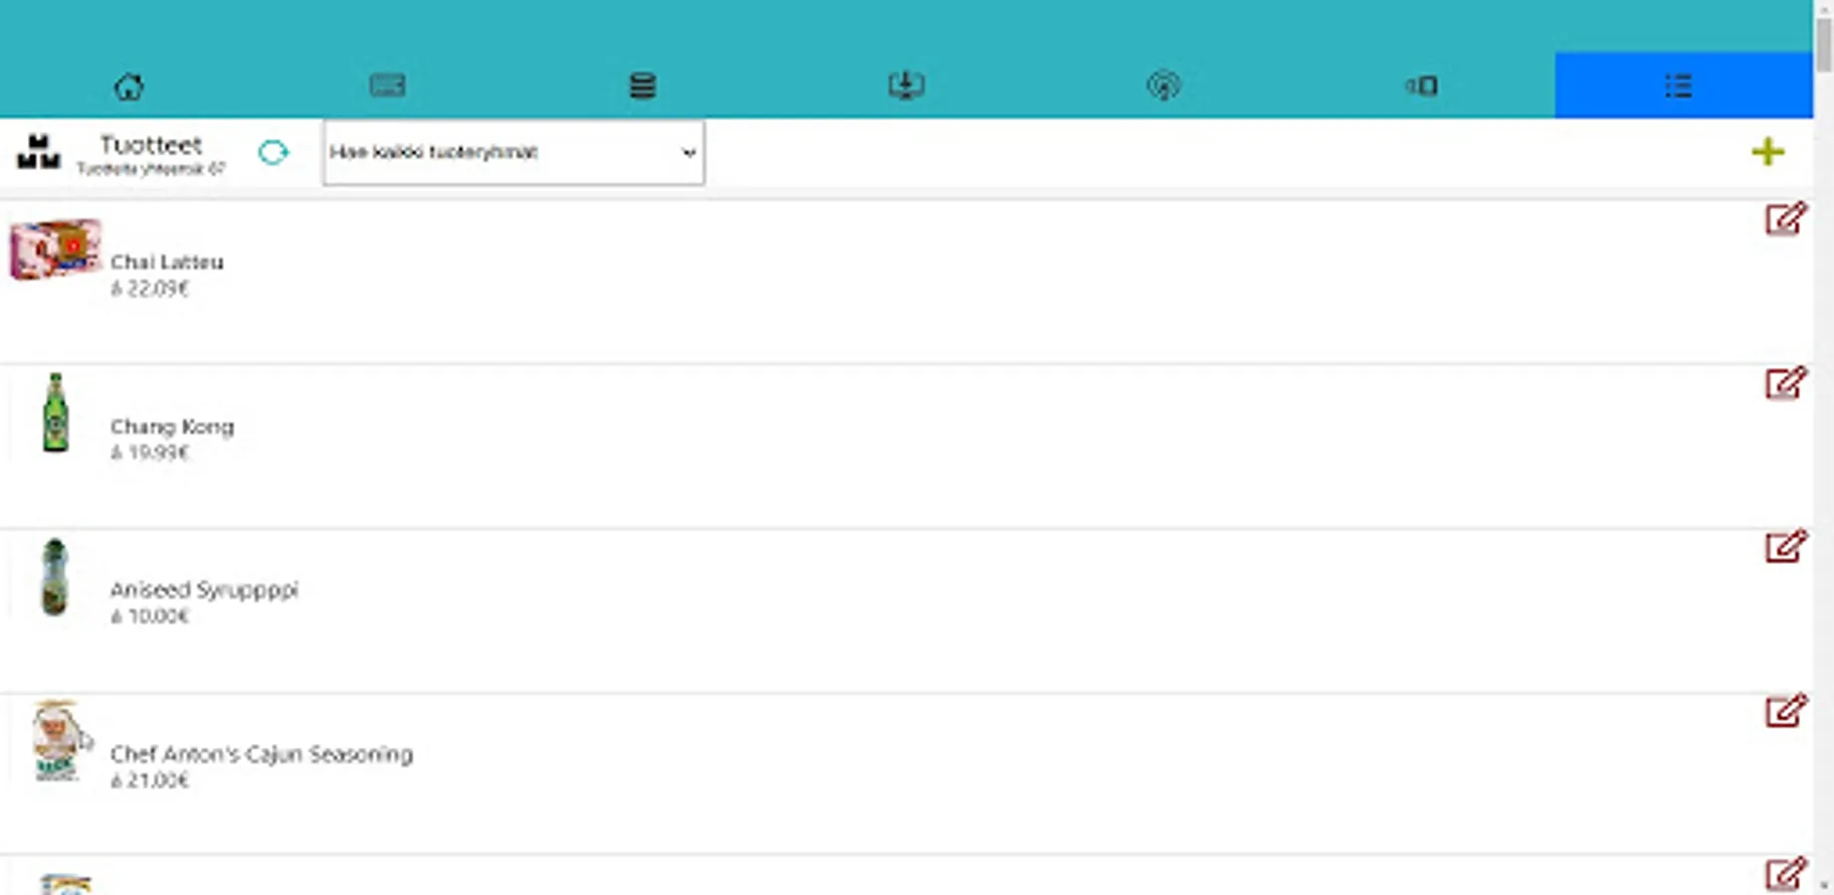Click the Tuotteet heading label
Screen dimensions: 1834x895
tap(150, 144)
